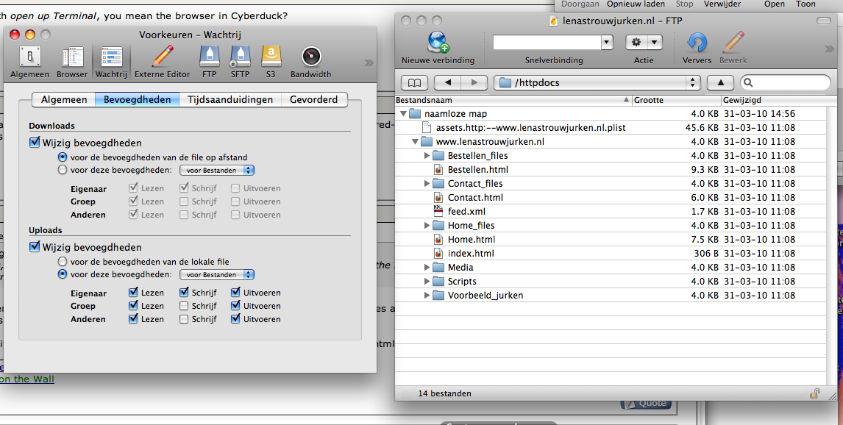Screen dimensions: 843x425
Task: Click Open in background toolbar
Action: coord(774,4)
